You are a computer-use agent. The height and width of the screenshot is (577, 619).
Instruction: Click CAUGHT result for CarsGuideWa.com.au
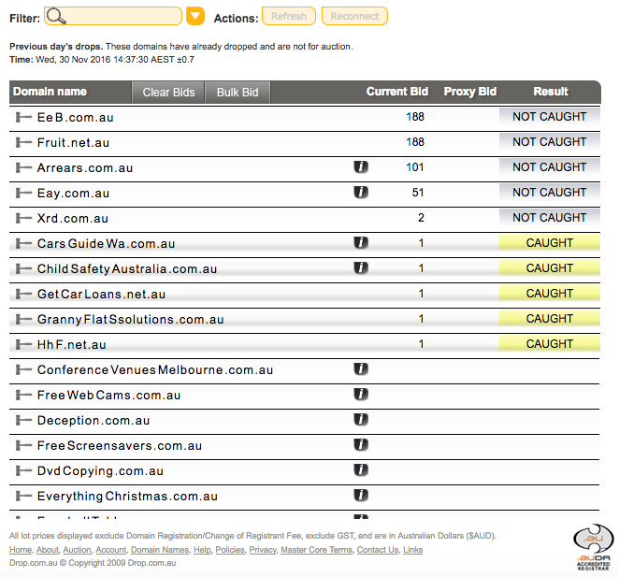tap(550, 243)
